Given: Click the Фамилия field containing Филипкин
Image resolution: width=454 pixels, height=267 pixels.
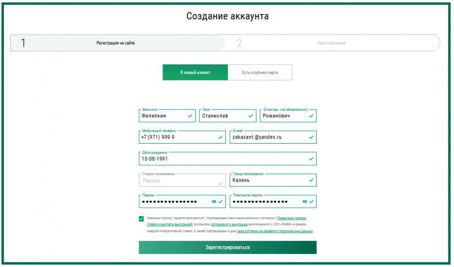Looking at the screenshot, I should click(167, 116).
